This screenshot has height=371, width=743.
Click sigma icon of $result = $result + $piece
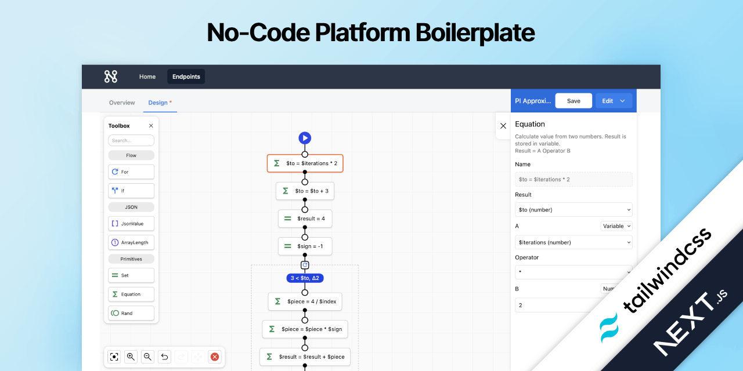click(x=269, y=357)
